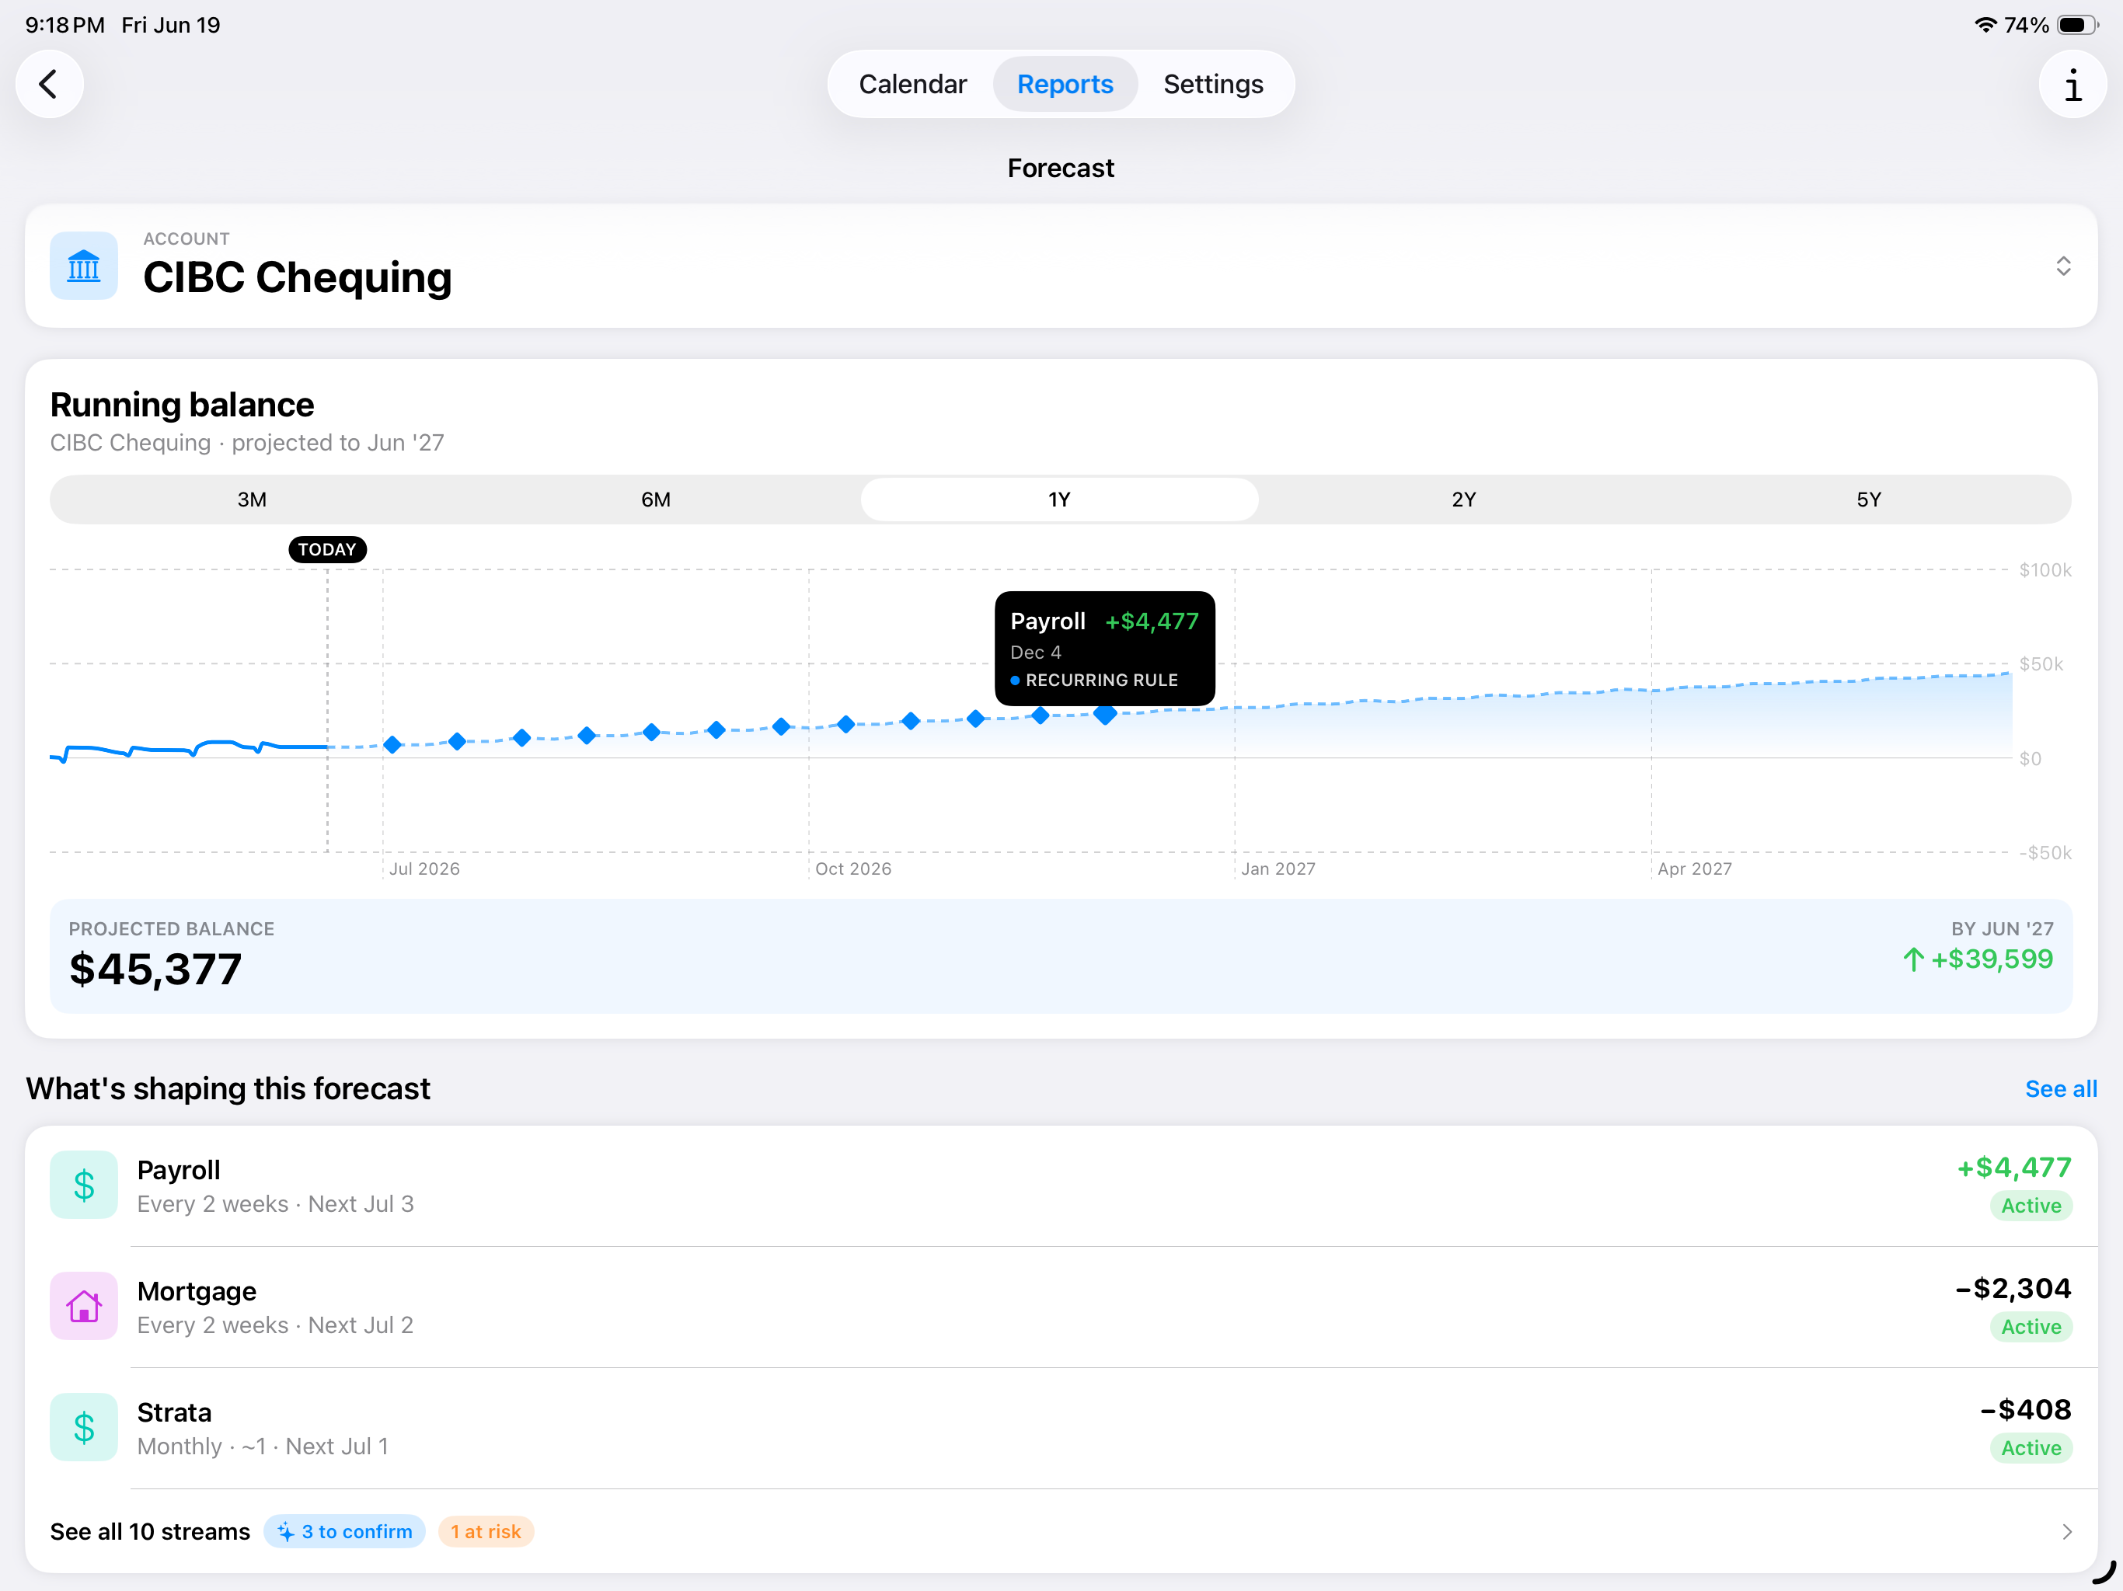This screenshot has width=2123, height=1591.
Task: Tap the Oct 2026 axis label
Action: click(853, 869)
